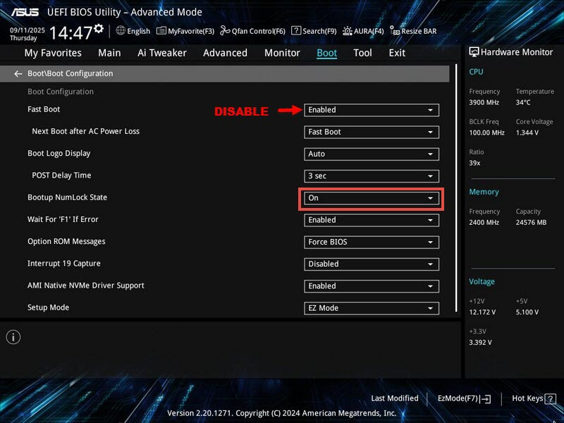Click the Qfan Control(F6) label

click(x=258, y=31)
